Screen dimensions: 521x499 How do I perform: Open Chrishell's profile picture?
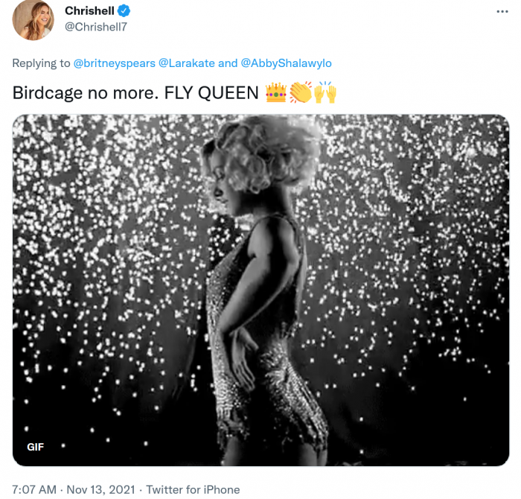[33, 20]
